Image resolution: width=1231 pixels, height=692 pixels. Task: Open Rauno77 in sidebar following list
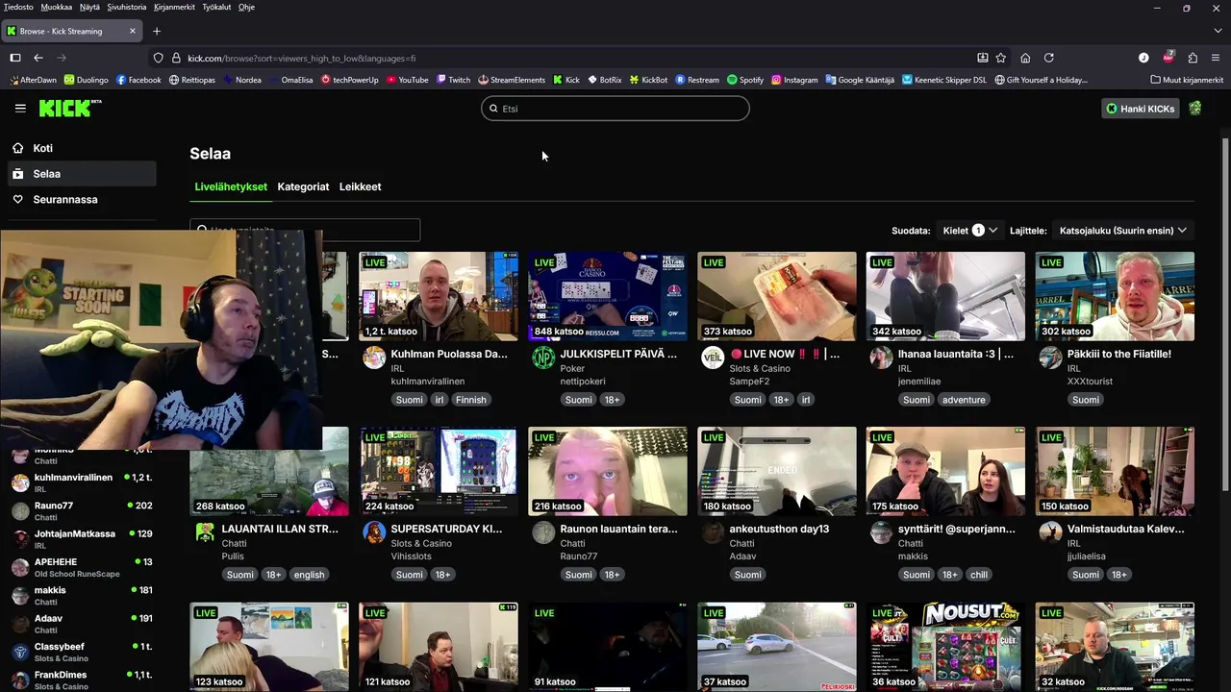(81, 511)
